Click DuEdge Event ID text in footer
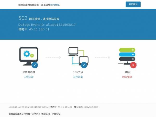Viewport: 156px width, 117px height. click(28, 107)
